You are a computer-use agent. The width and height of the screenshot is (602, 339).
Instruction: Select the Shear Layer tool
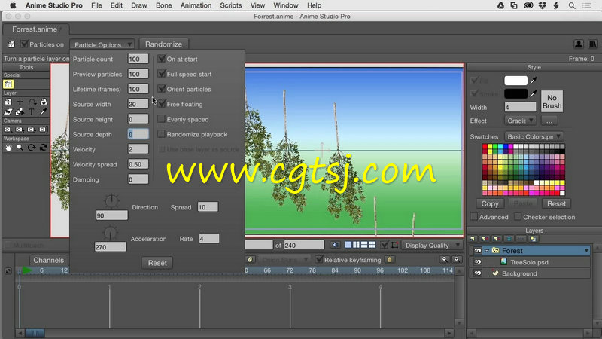[8, 111]
